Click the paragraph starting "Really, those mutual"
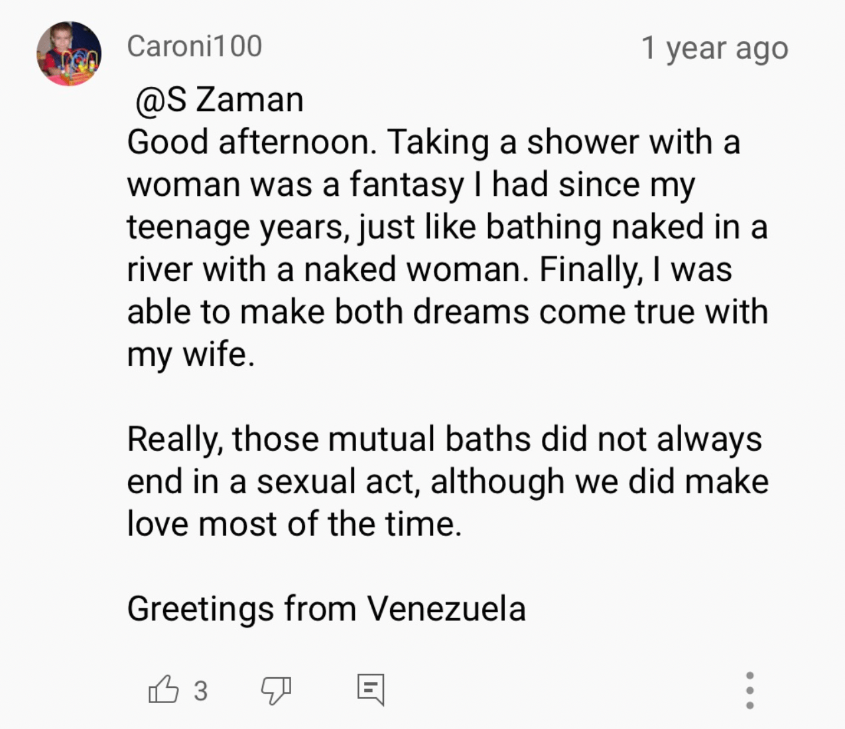 coord(444,440)
